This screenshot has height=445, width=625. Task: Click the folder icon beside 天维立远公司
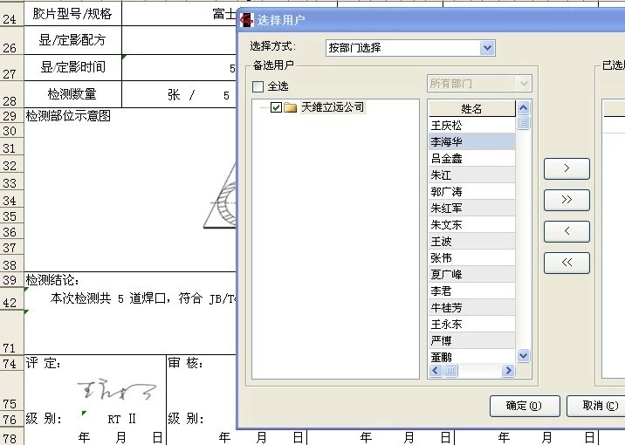click(x=291, y=107)
